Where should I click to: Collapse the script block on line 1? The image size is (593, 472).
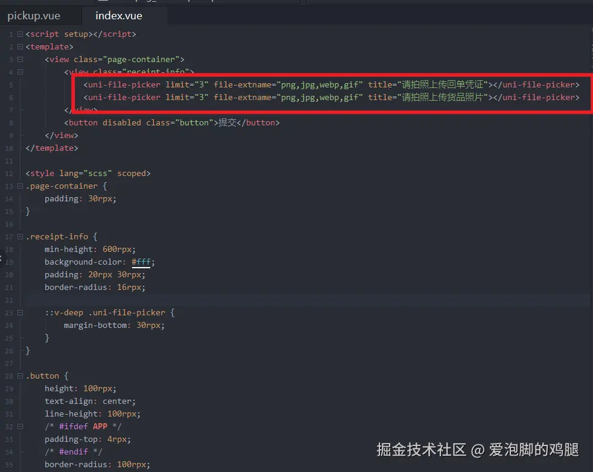click(x=20, y=34)
